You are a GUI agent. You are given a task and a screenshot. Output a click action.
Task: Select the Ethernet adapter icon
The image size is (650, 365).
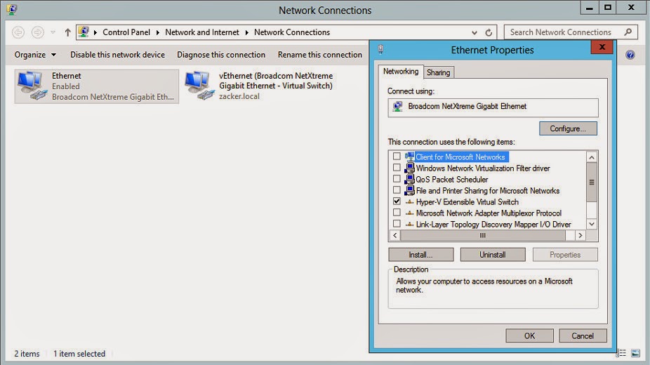coord(32,86)
